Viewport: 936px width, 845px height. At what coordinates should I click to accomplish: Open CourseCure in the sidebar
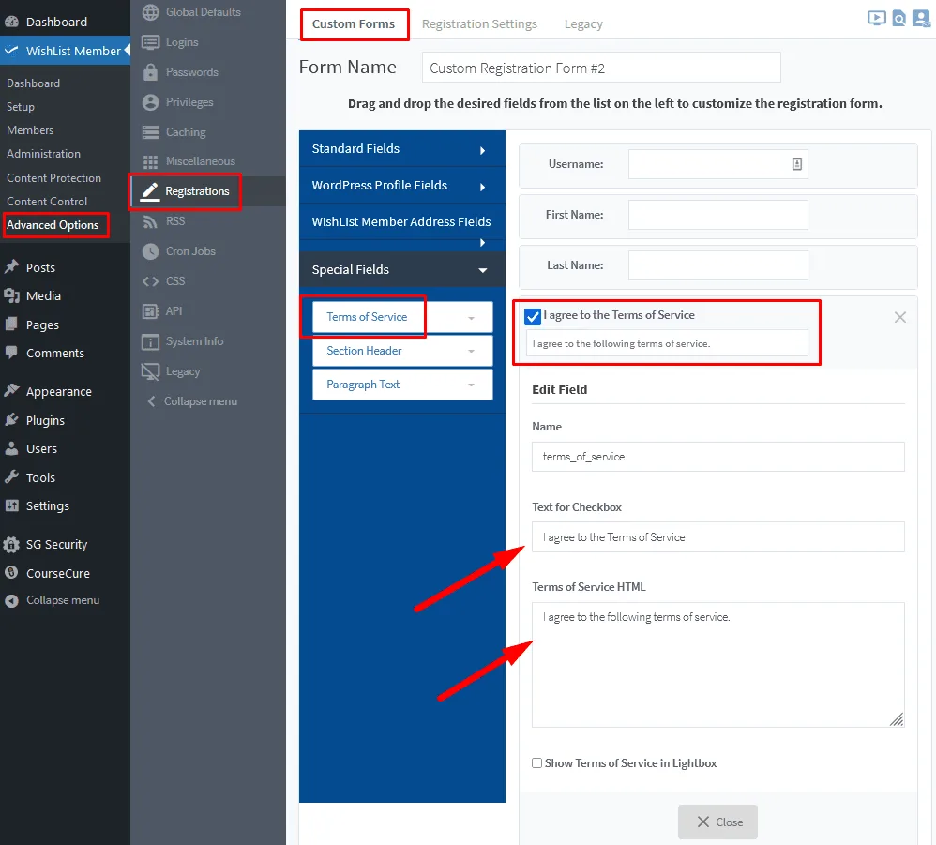[x=58, y=573]
